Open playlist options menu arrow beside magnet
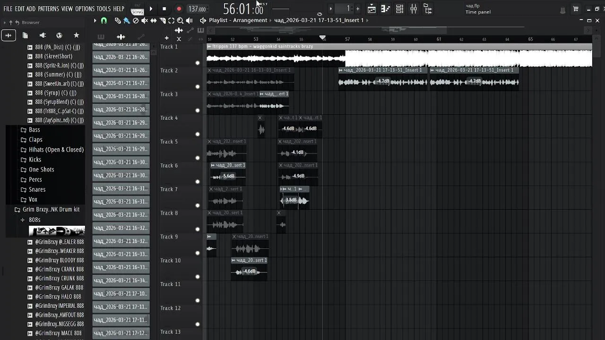Screen dimensions: 605x340 95,21
